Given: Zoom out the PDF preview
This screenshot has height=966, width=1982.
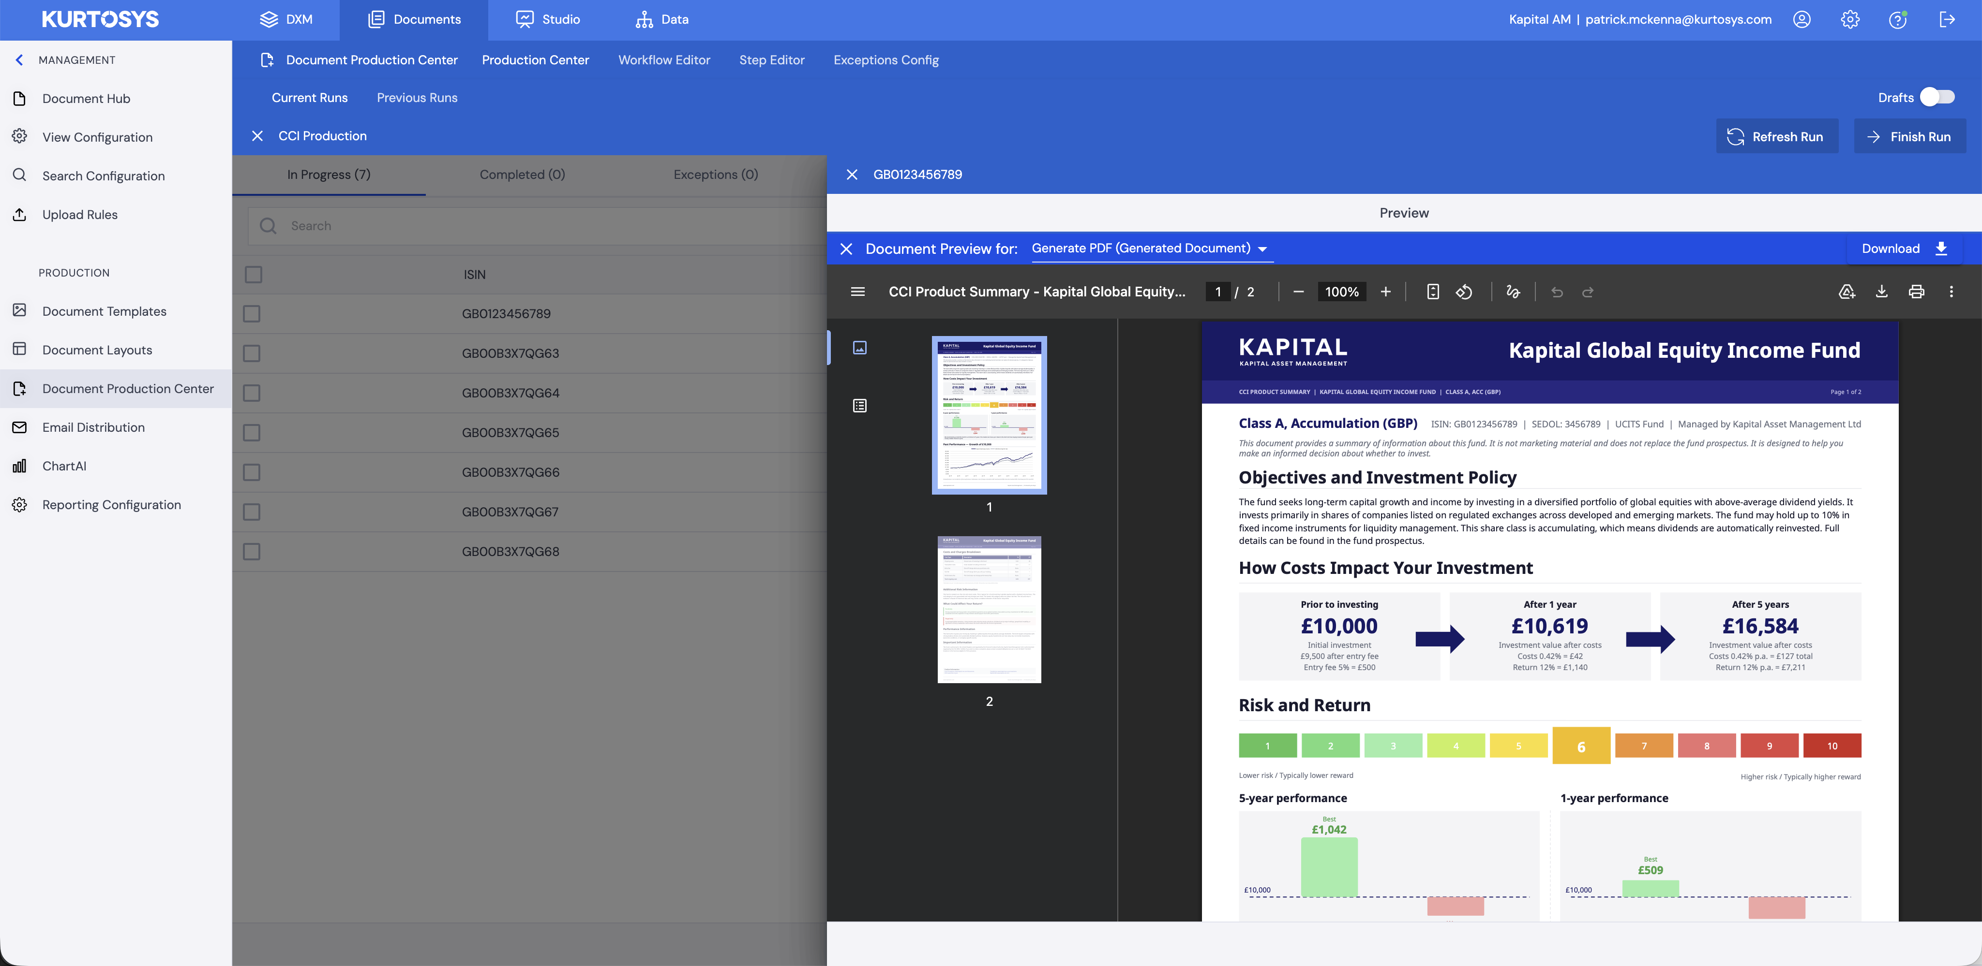Looking at the screenshot, I should [x=1299, y=292].
